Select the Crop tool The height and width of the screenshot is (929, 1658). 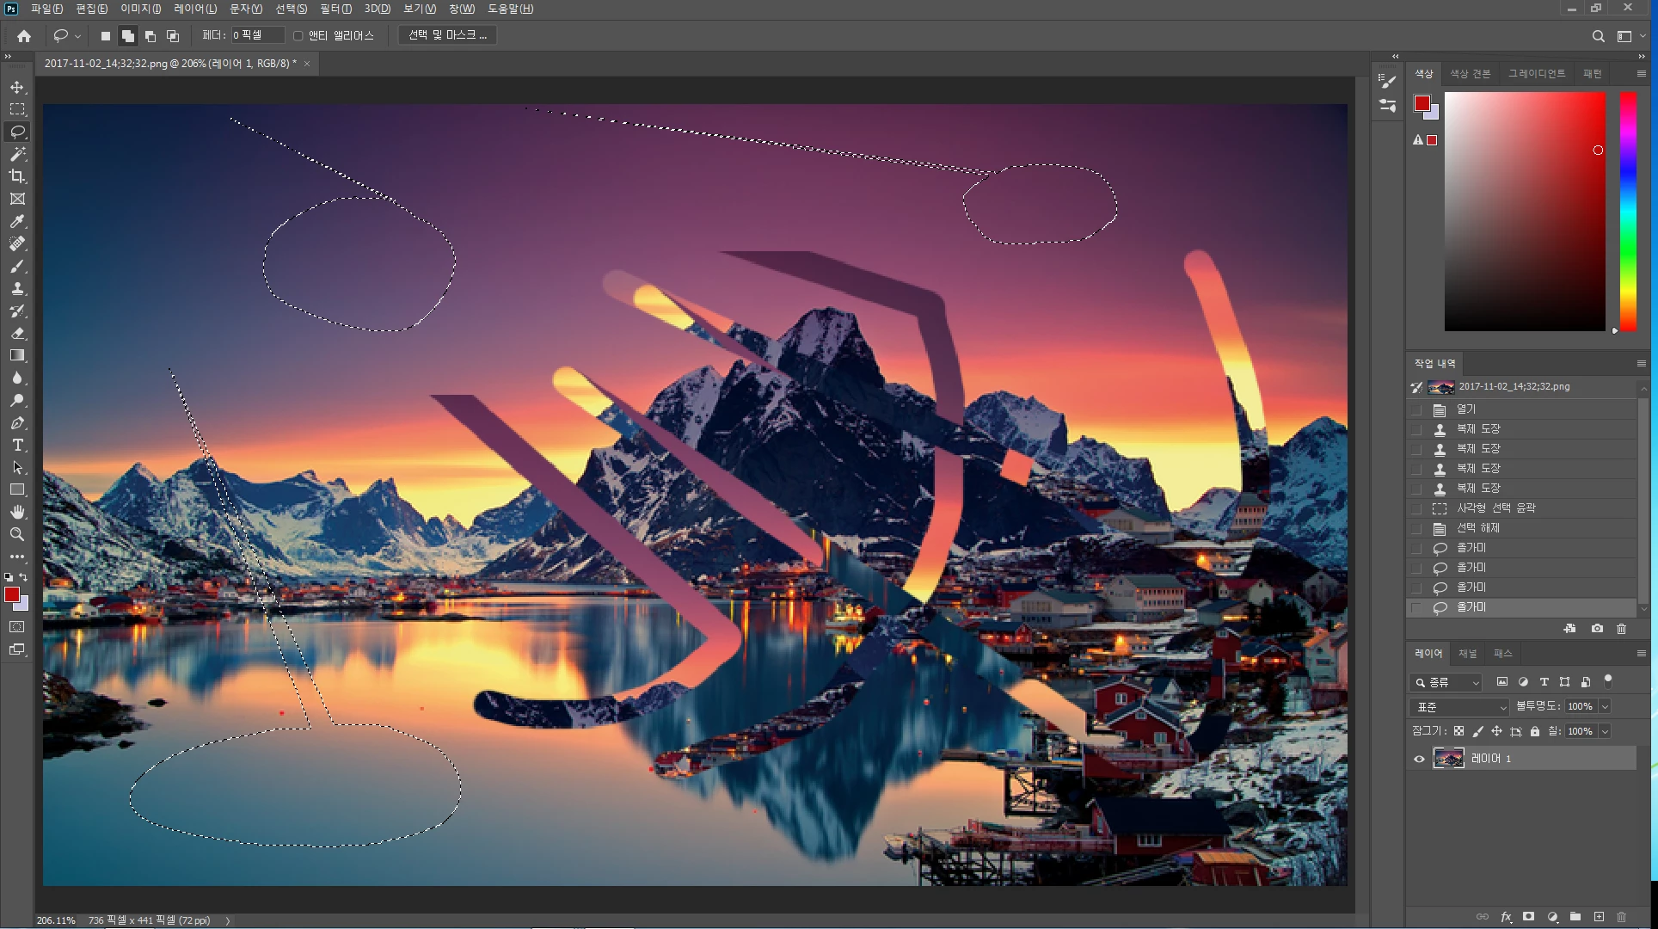[17, 176]
